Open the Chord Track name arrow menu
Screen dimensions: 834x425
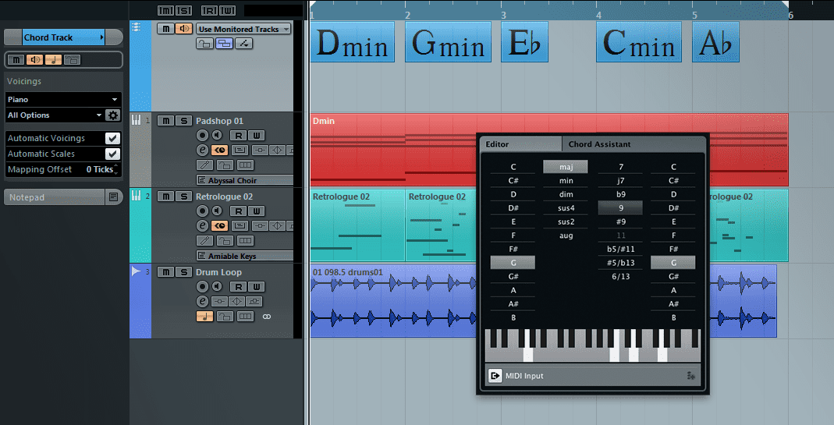coord(101,37)
